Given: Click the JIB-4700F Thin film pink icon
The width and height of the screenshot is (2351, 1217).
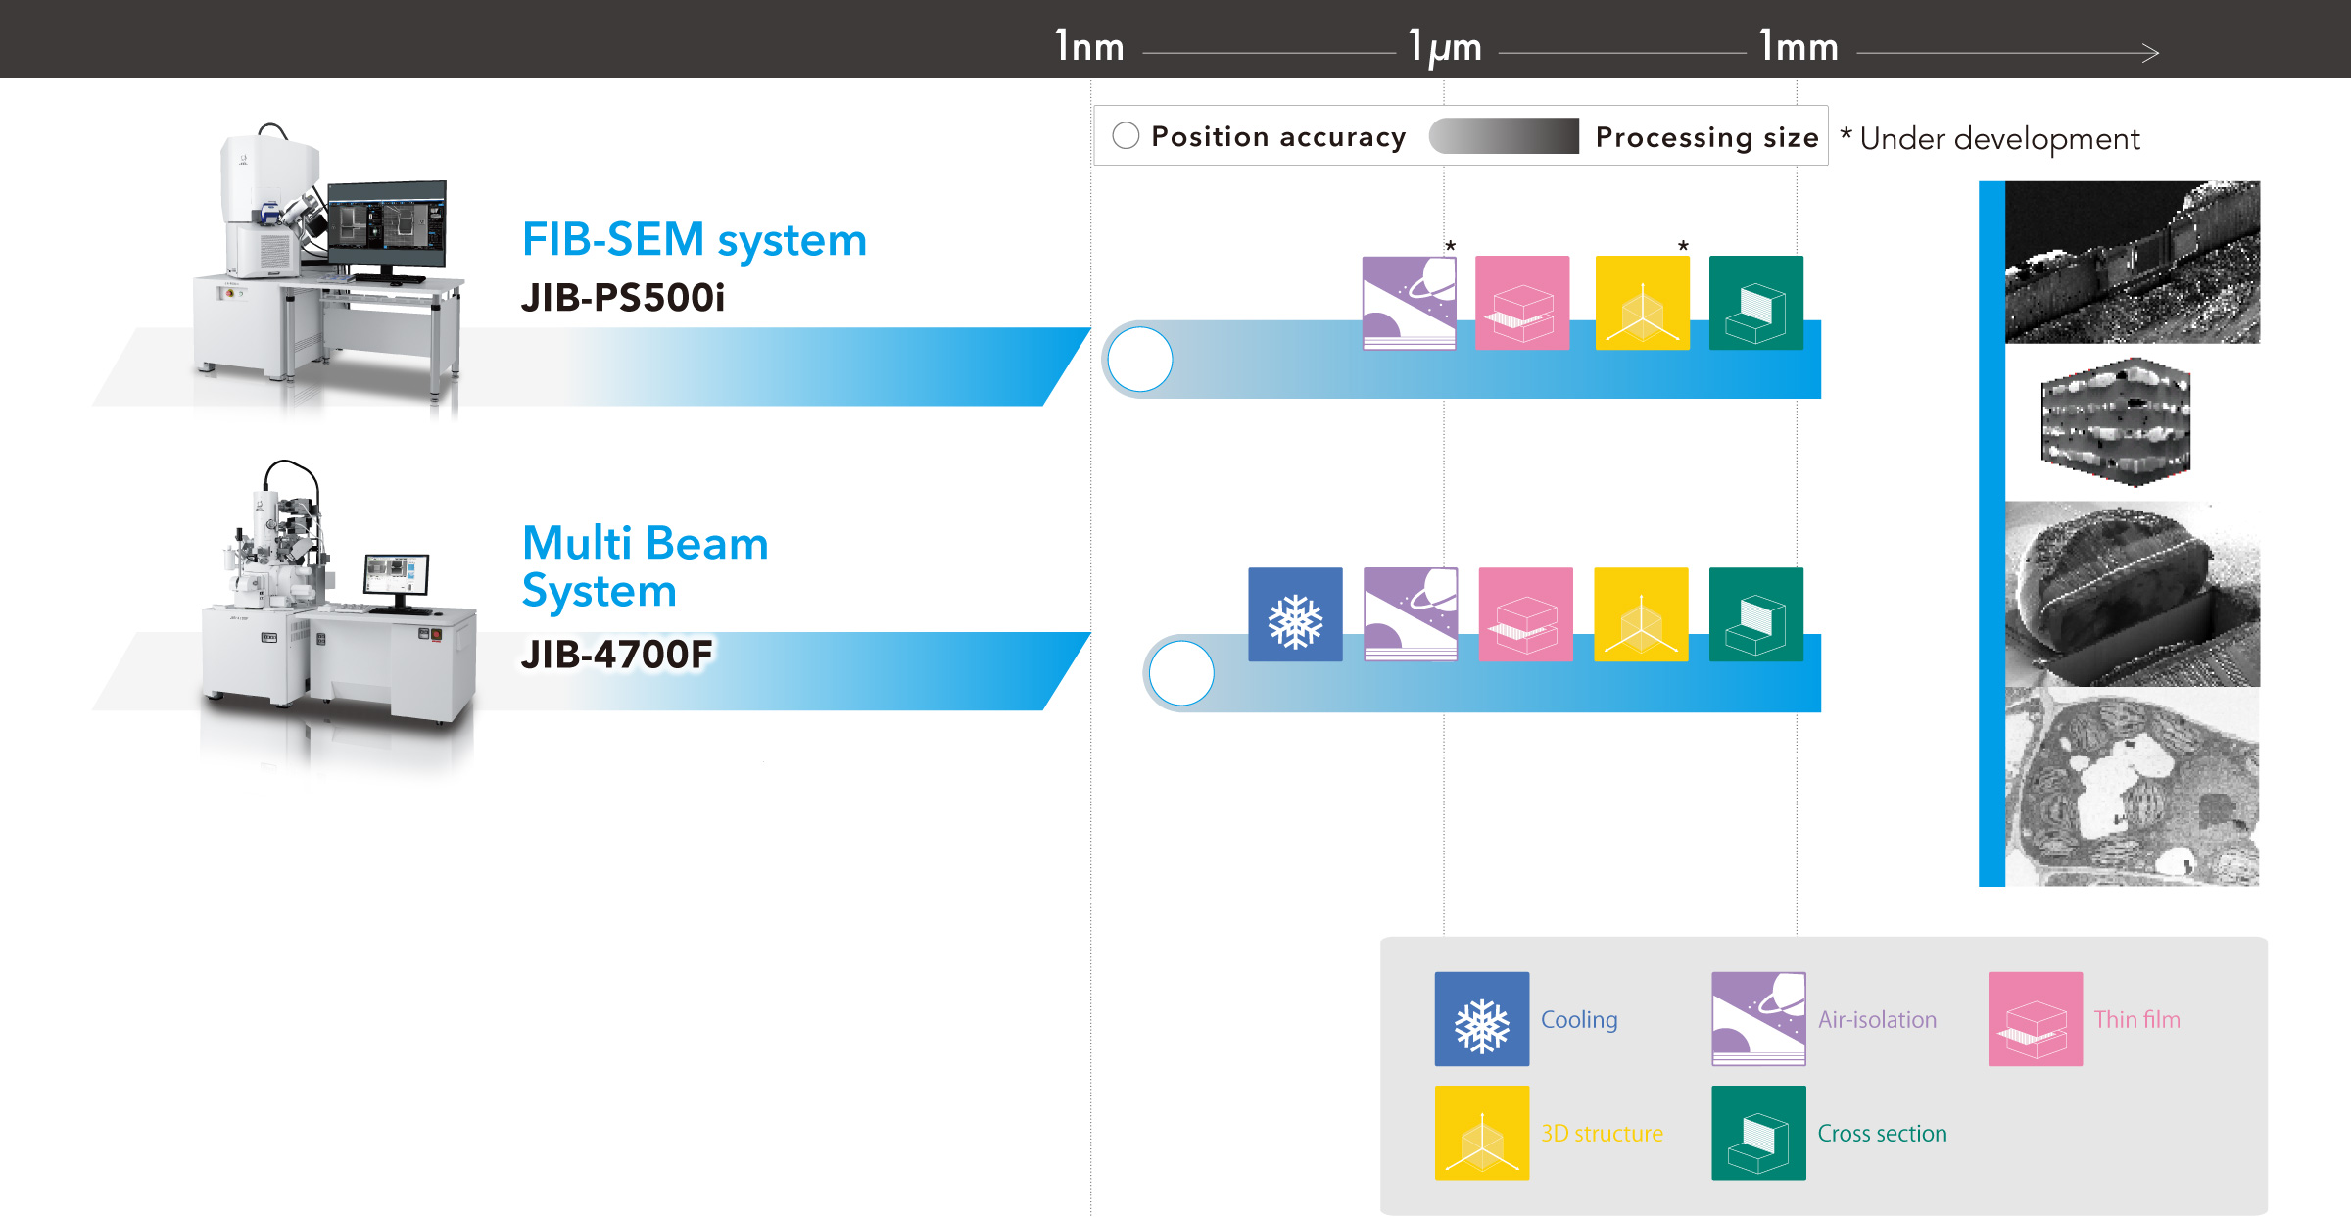Looking at the screenshot, I should coord(1525,614).
